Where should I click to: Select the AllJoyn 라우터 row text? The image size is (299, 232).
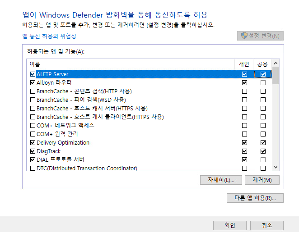point(54,83)
